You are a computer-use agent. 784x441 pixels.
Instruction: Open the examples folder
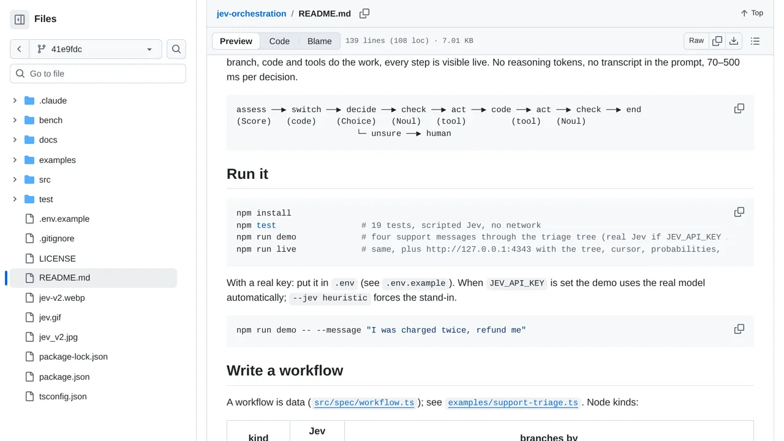pyautogui.click(x=58, y=160)
